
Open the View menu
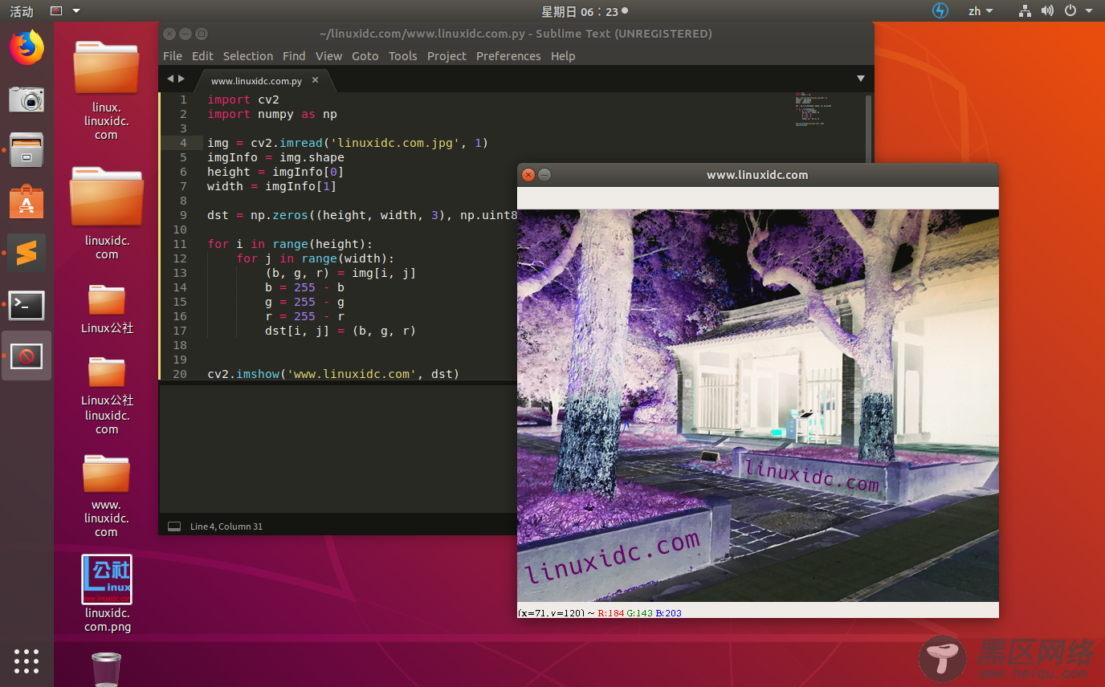click(x=329, y=56)
